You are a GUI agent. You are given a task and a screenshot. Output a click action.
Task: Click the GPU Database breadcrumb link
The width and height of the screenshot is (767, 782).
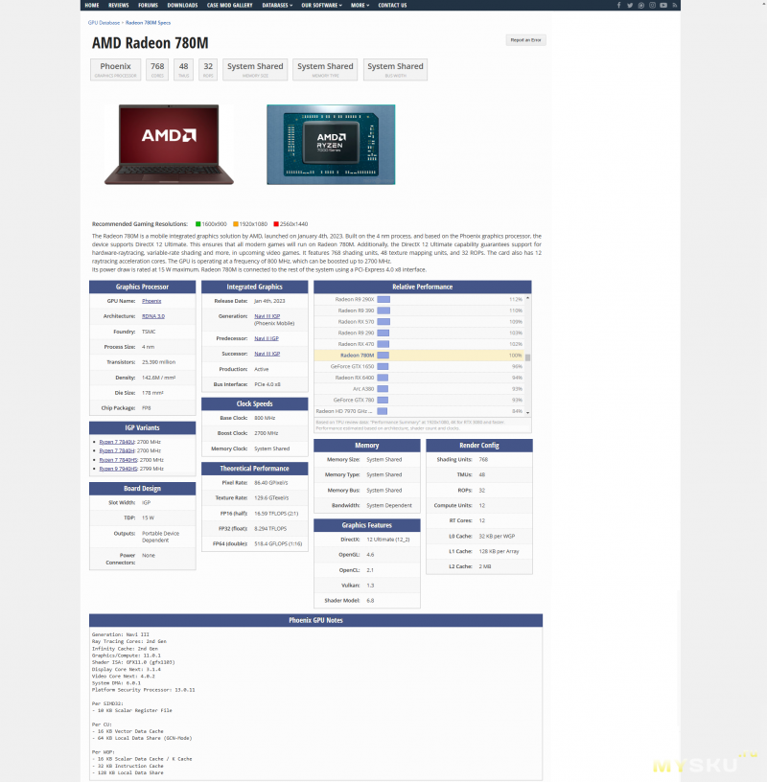point(104,22)
